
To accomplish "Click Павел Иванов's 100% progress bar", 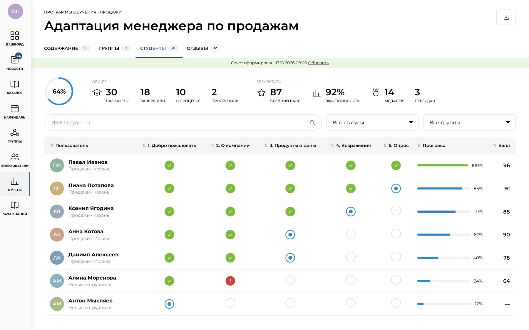I will (443, 165).
